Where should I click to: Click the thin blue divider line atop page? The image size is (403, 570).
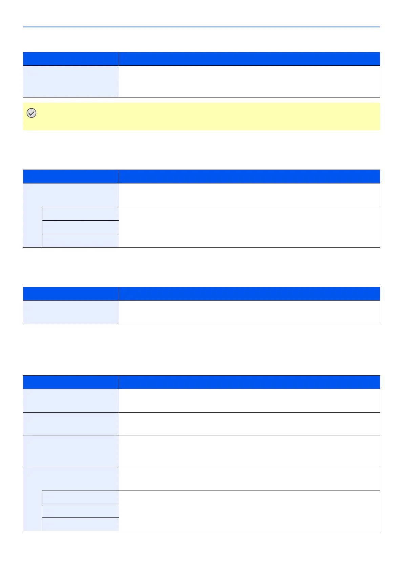(x=201, y=27)
